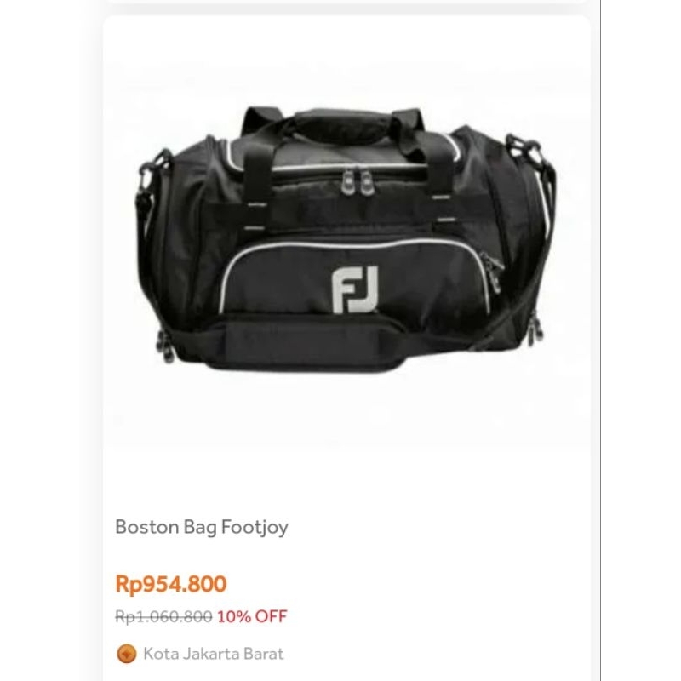The image size is (681, 681).
Task: Click the thin vertical divider line on the right
Action: pos(601,340)
